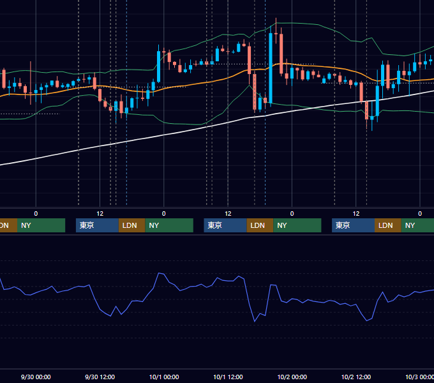
Task: Click the 10/1 00:00 time axis label
Action: pos(164,377)
